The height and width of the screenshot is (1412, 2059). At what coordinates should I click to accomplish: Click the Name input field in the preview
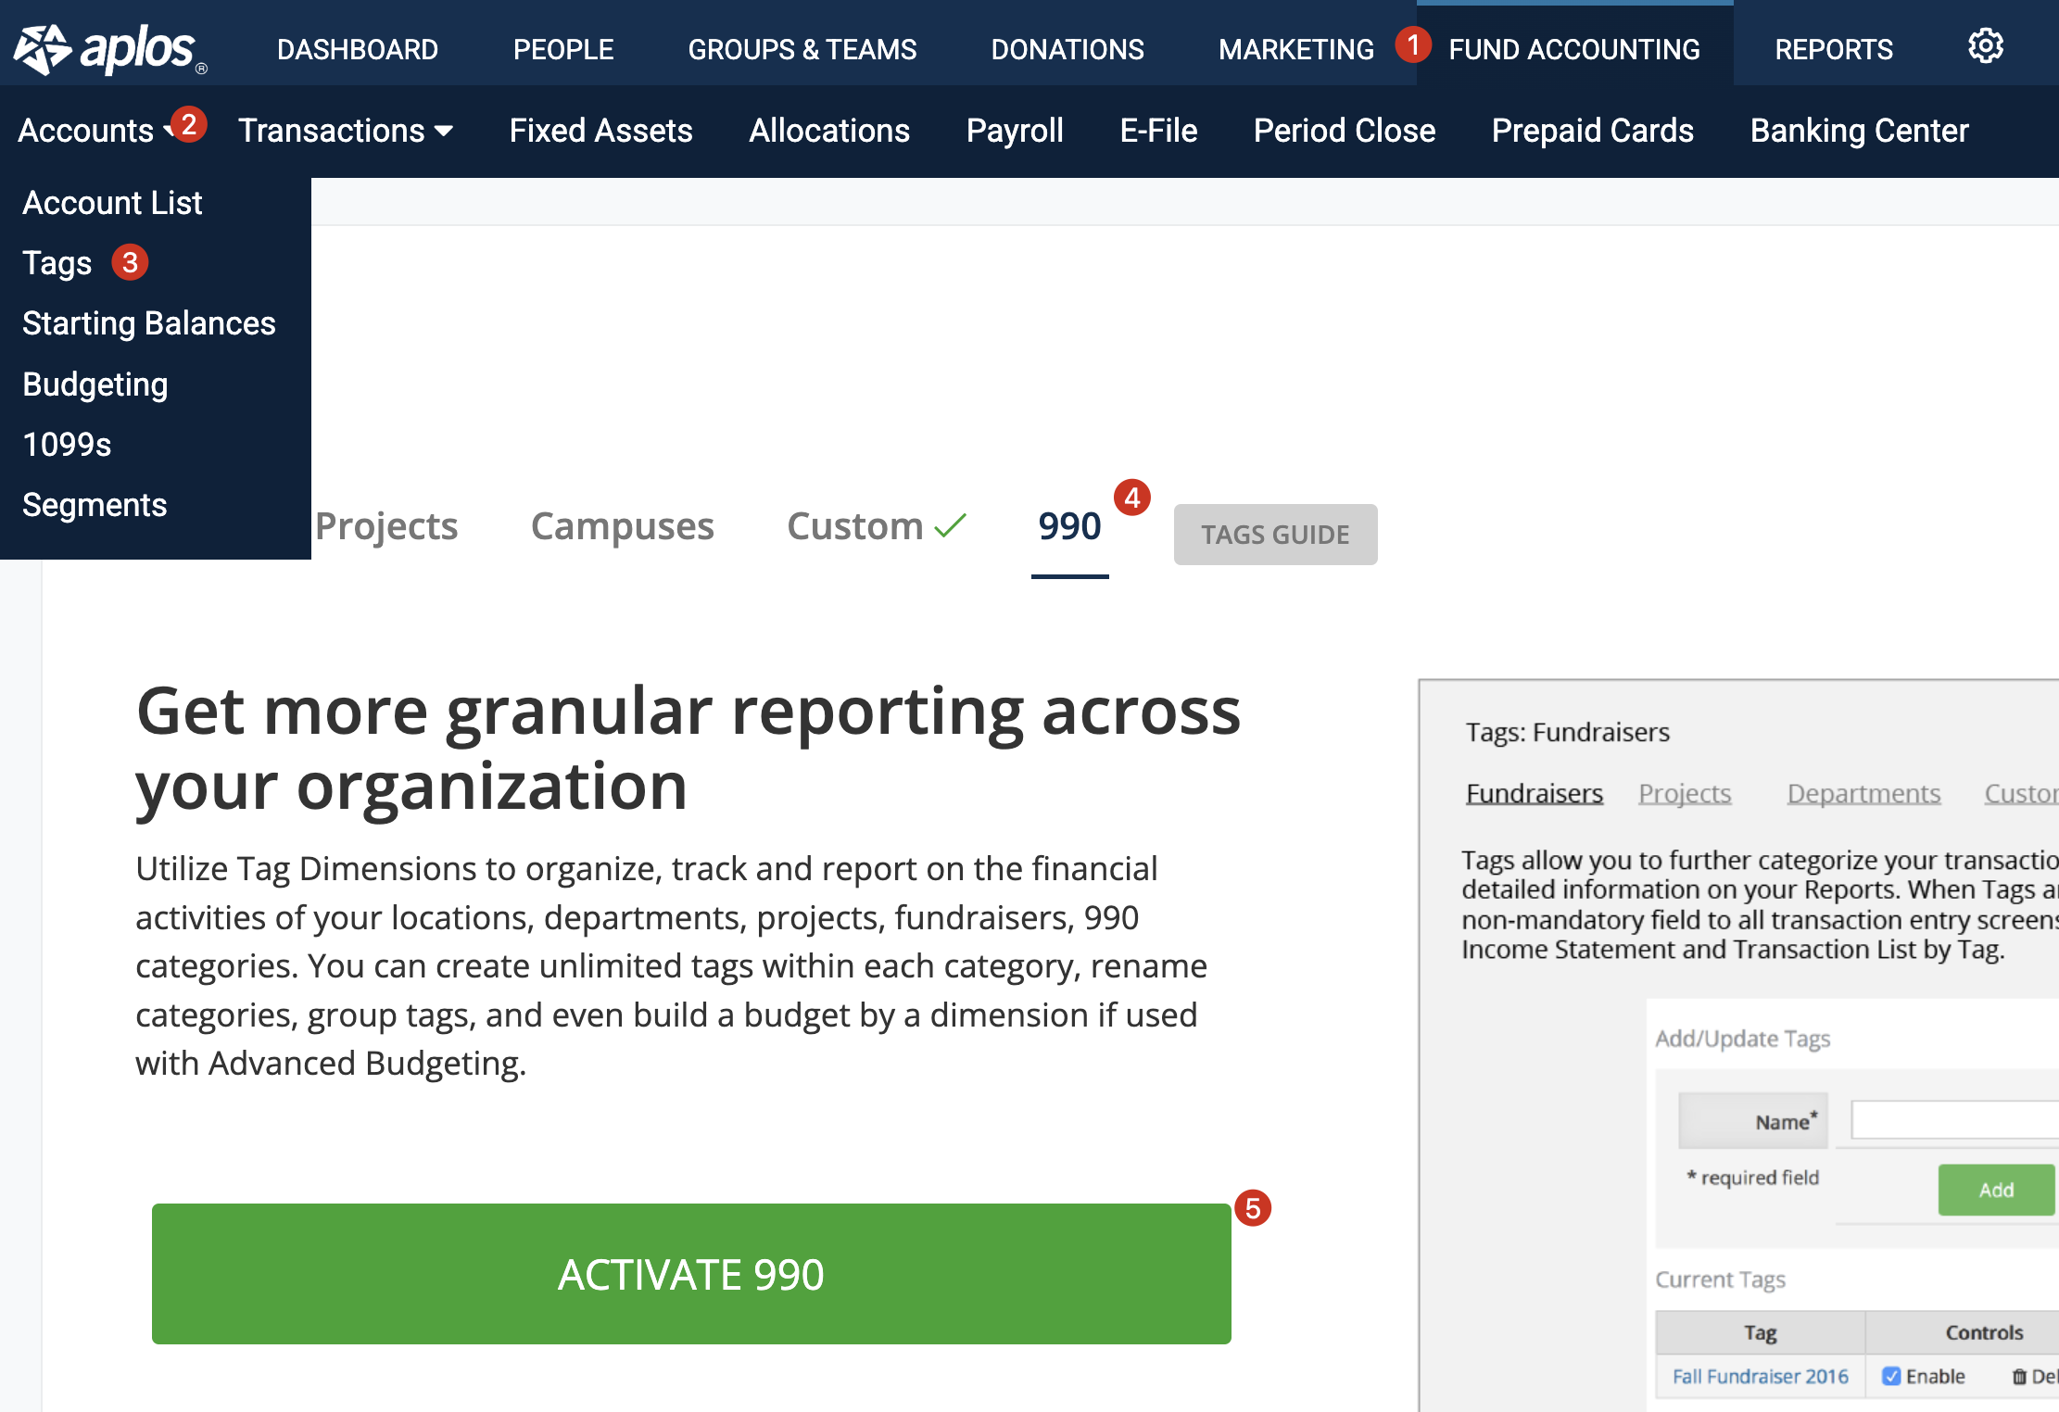(1954, 1120)
